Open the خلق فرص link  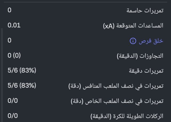(150, 41)
